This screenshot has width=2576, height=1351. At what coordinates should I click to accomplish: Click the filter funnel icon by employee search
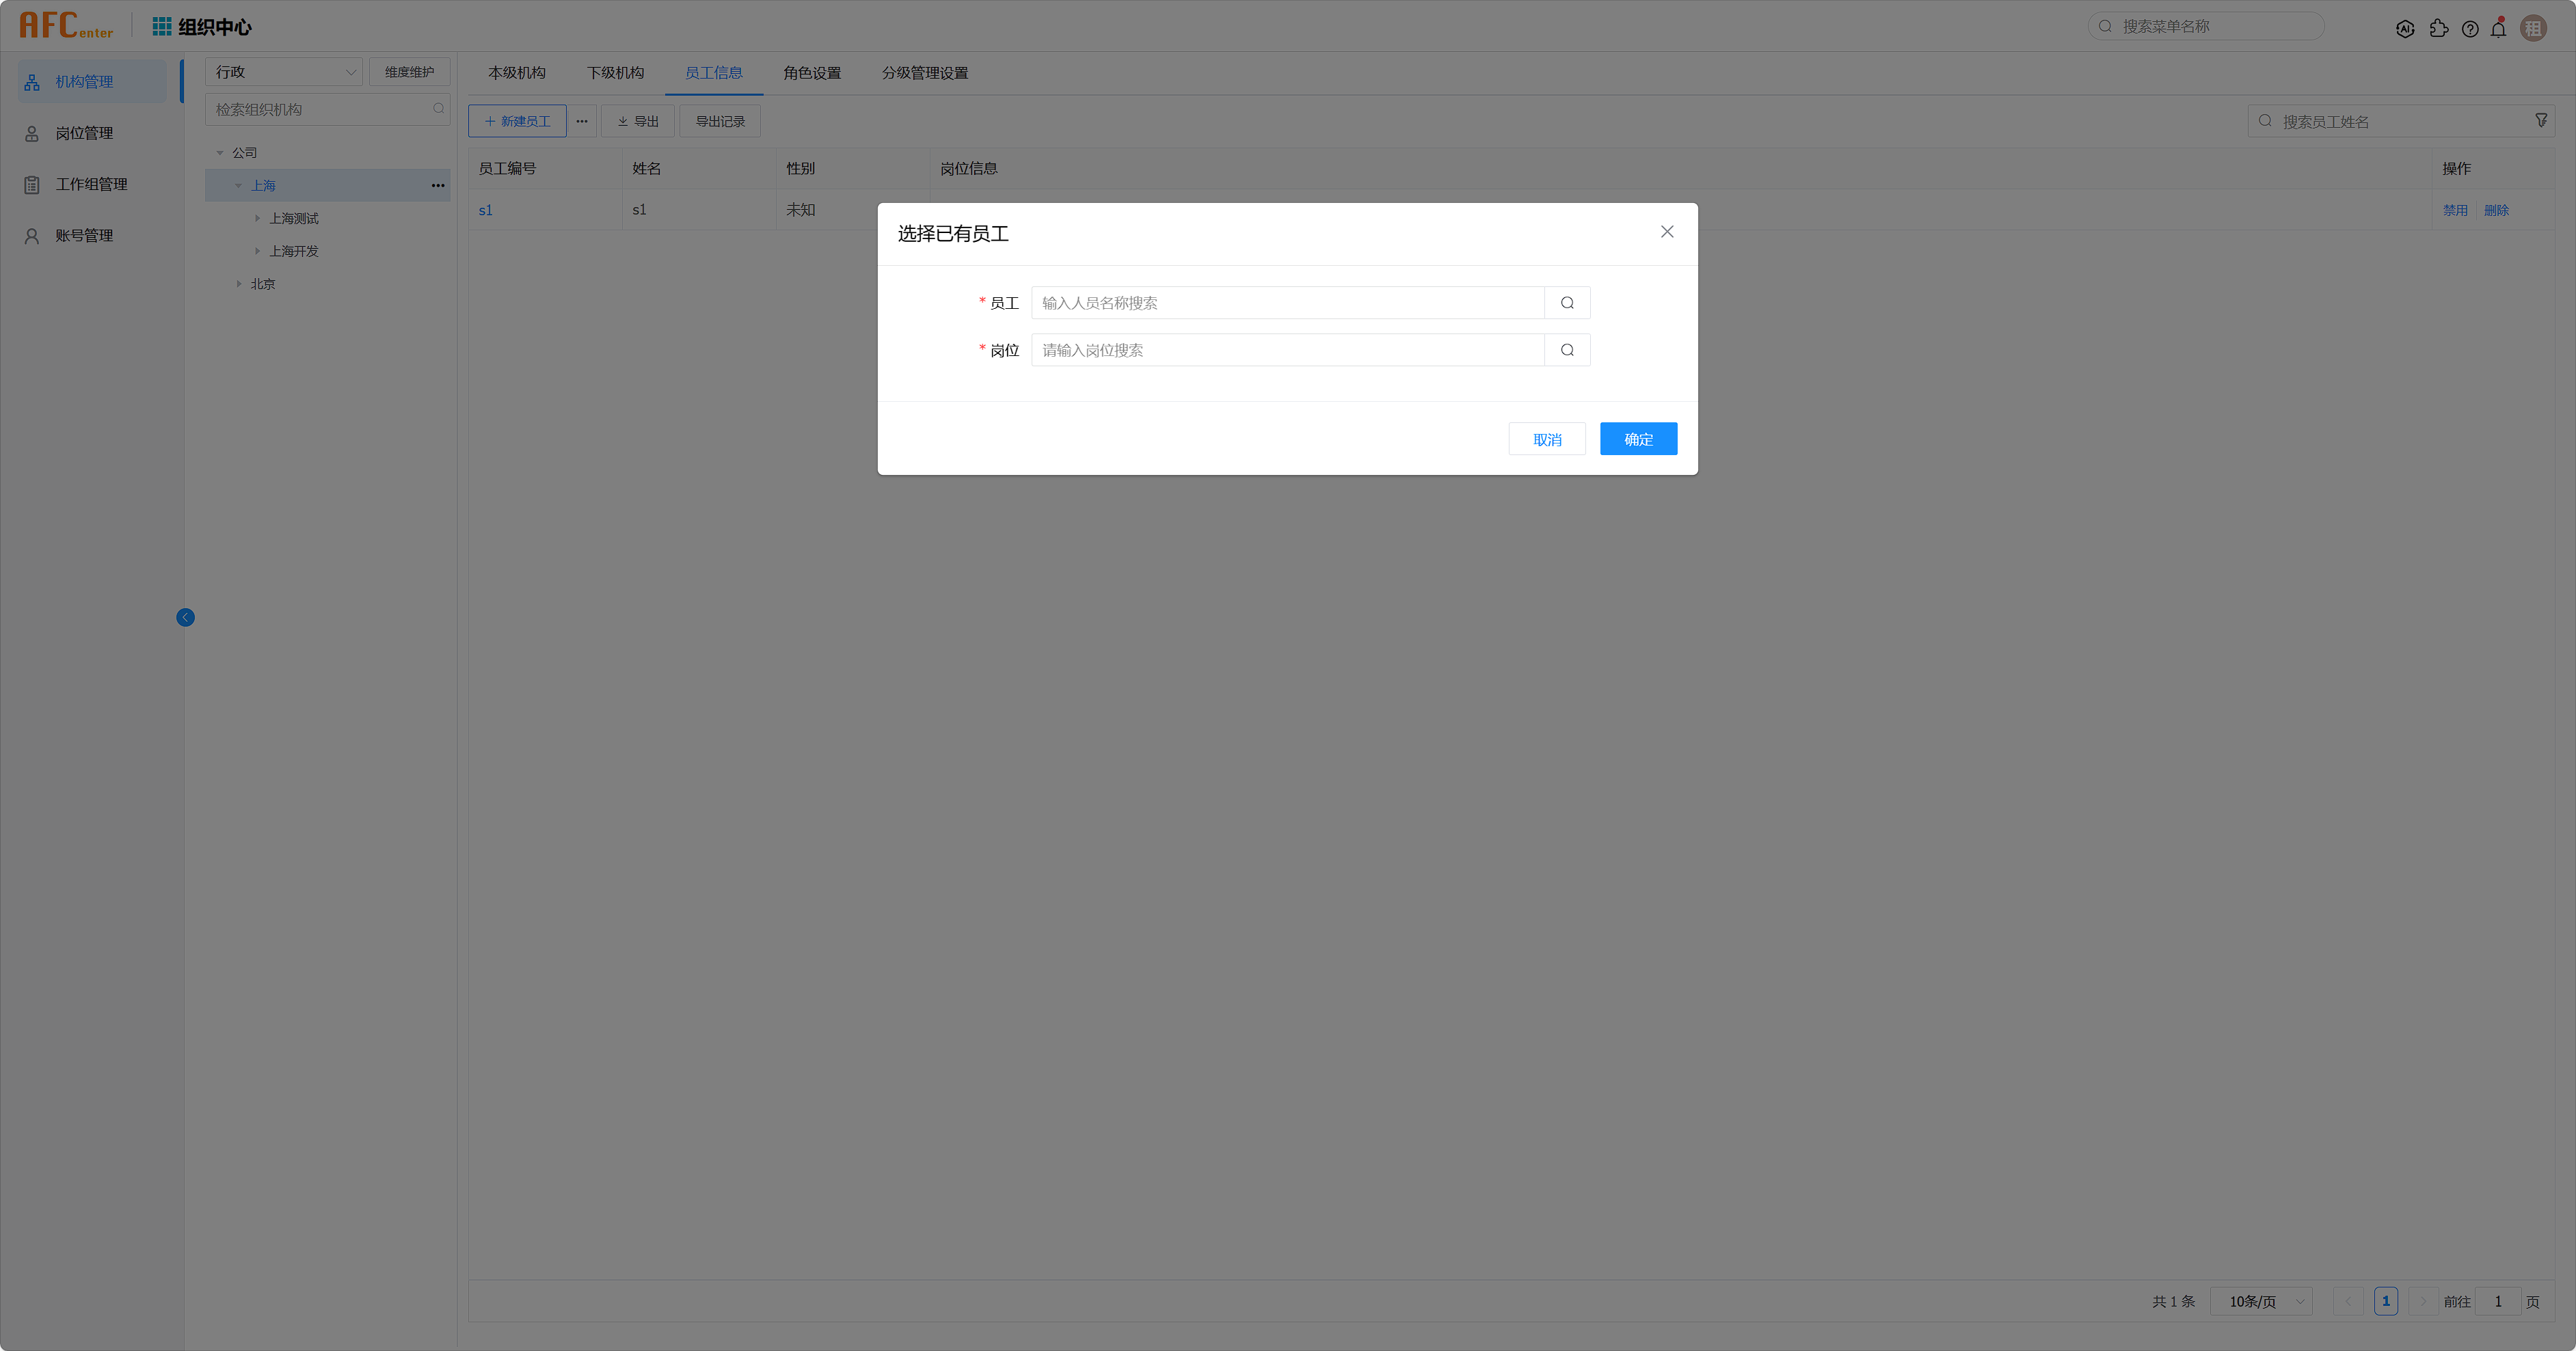[x=2541, y=121]
